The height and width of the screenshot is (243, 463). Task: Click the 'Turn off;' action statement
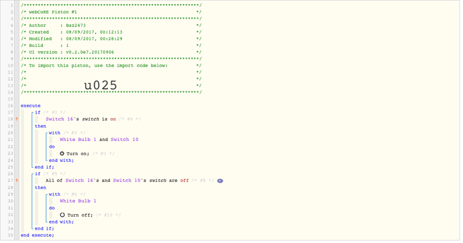[x=80, y=215]
